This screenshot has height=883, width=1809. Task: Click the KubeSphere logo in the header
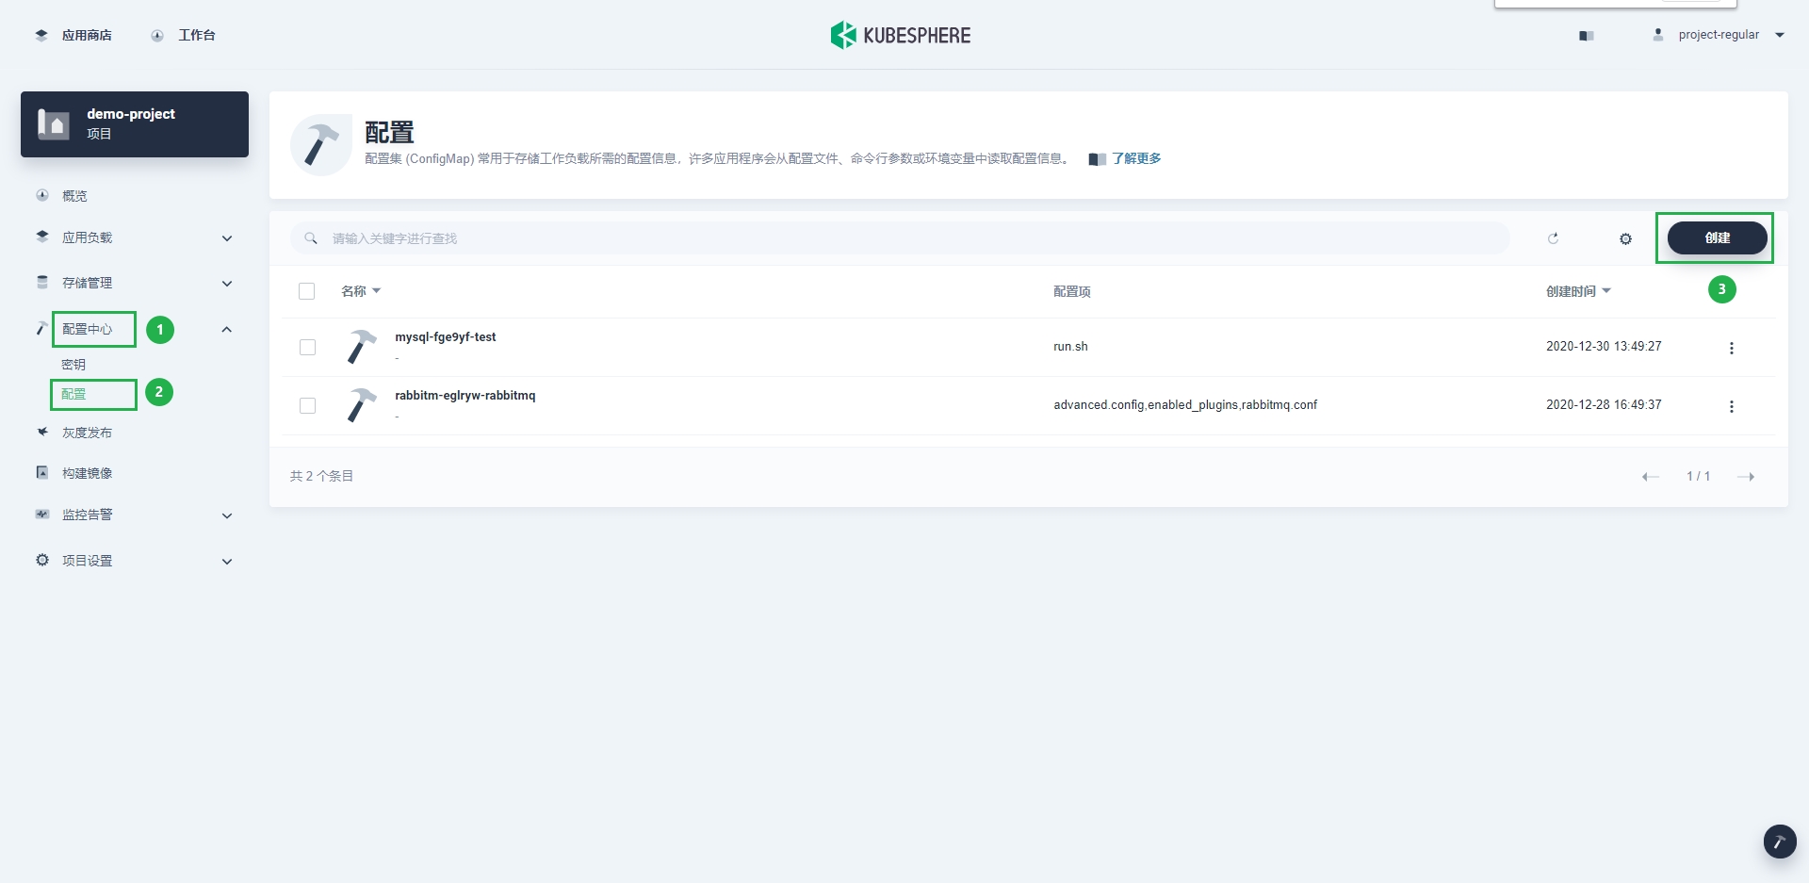[900, 35]
